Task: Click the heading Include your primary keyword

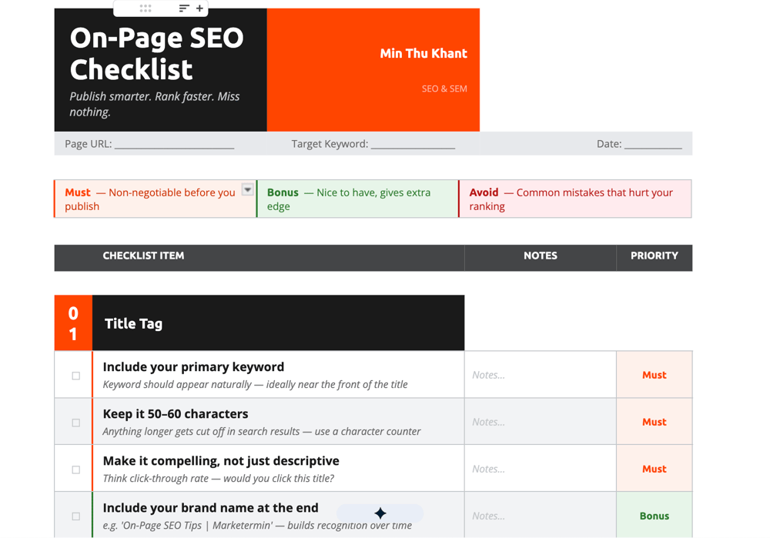Action: [193, 367]
